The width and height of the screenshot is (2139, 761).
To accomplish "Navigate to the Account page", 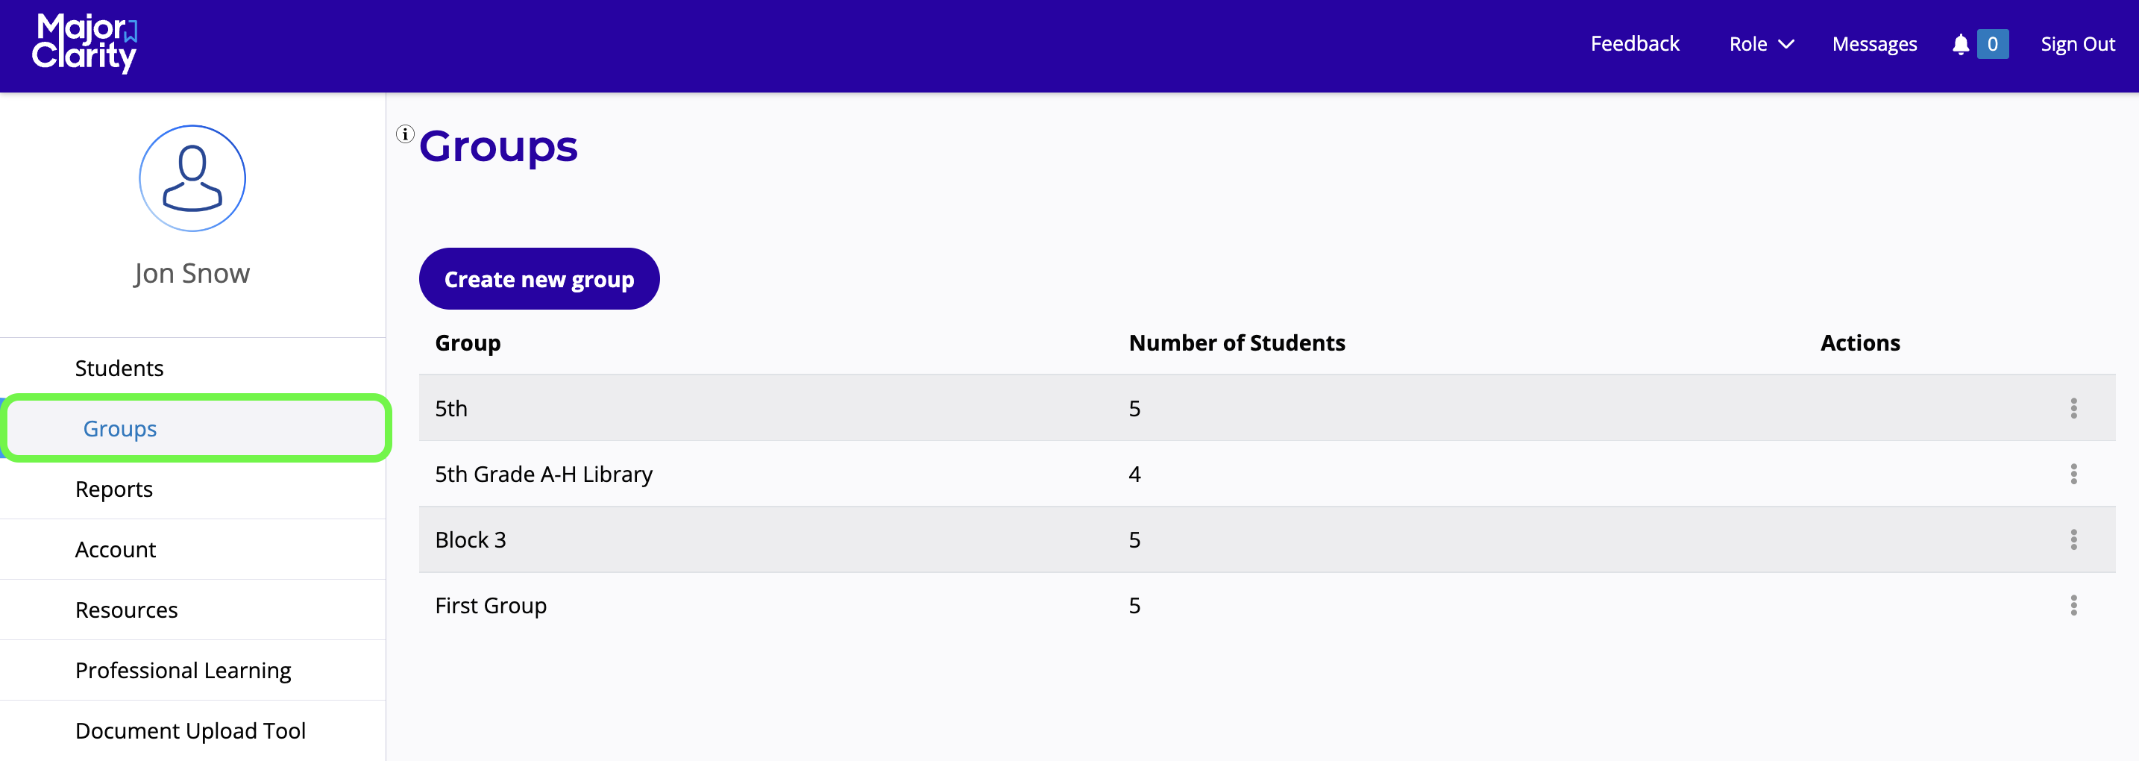I will point(116,548).
